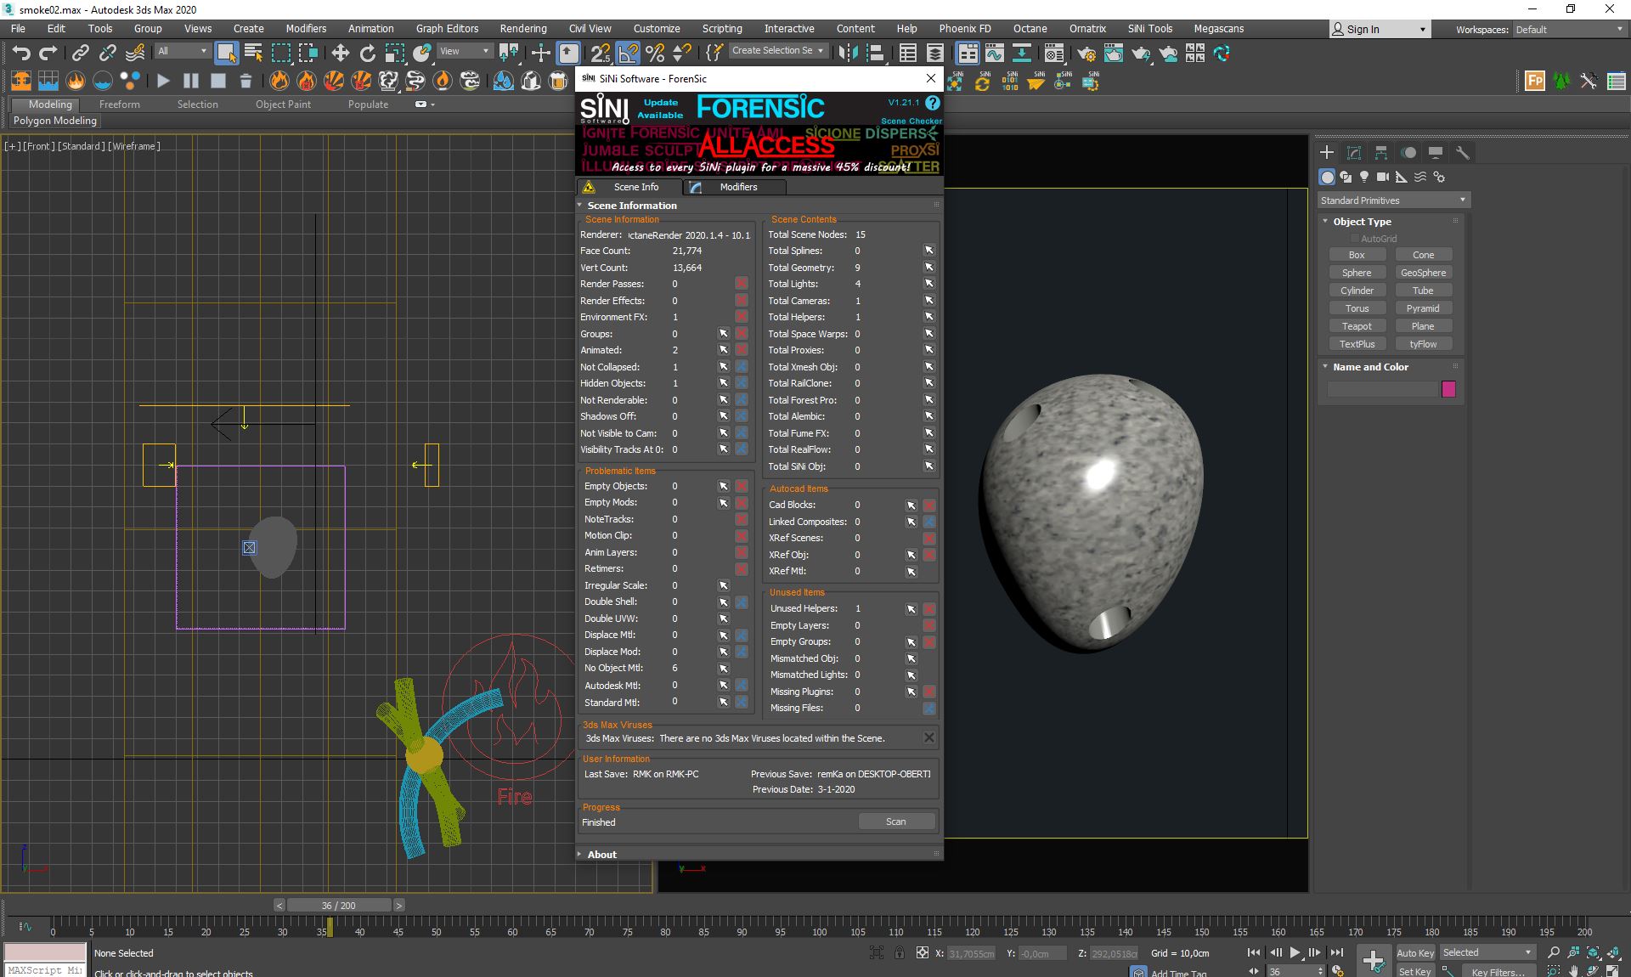Open the Mirror tool
This screenshot has height=977, width=1631.
[x=847, y=54]
